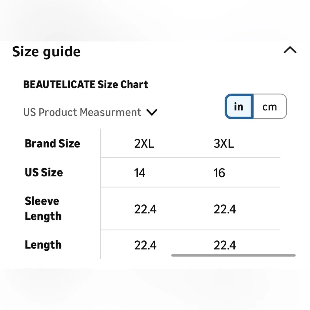Viewport: 310px width, 310px height.
Task: Click the US Size row label
Action: tap(44, 172)
